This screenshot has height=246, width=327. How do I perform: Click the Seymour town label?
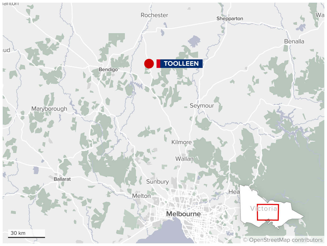pos(202,106)
